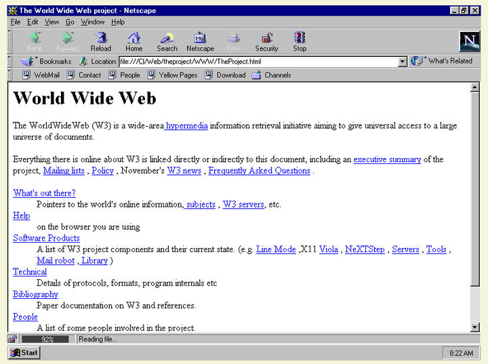Follow the hypermedia link
488x364 pixels.
[186, 125]
